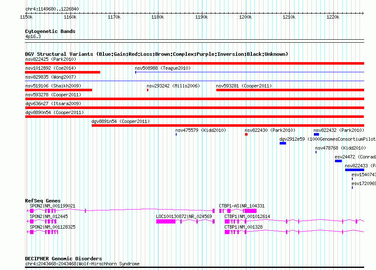Click the esv1540743 variant label
Viewport: 376px width, 270px height.
click(x=364, y=175)
